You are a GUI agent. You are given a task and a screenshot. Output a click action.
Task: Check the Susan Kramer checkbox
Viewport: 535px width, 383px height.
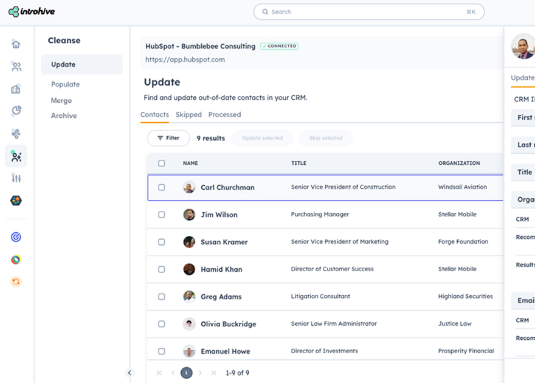tap(161, 242)
